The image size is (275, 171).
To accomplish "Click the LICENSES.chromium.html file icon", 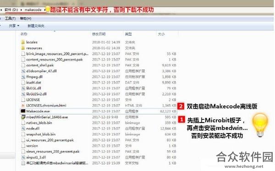I will pos(23,105).
